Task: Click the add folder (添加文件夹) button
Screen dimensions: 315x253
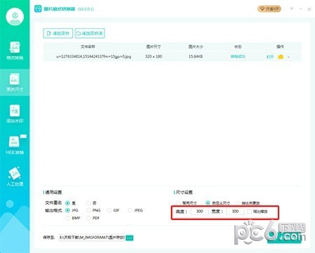Action: tap(90, 33)
